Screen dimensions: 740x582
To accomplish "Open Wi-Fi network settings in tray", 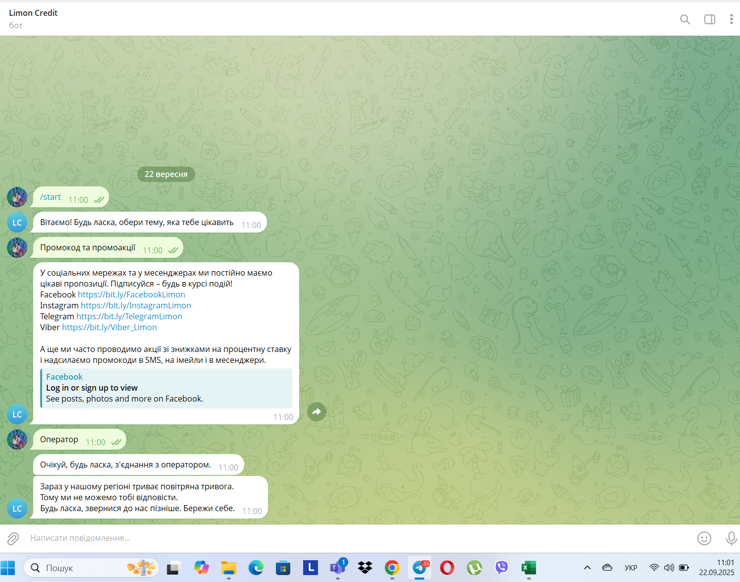I will click(654, 568).
